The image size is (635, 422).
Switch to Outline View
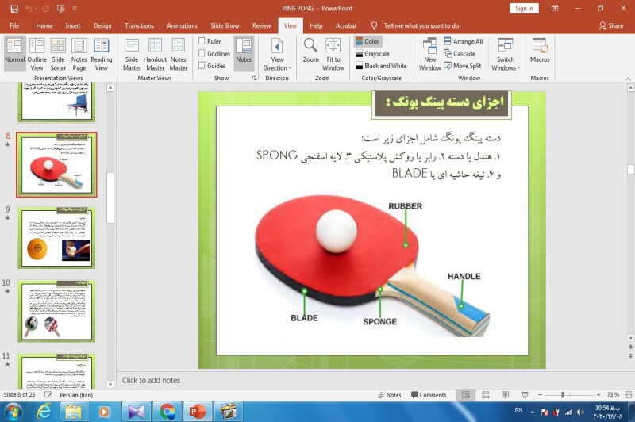click(x=37, y=54)
